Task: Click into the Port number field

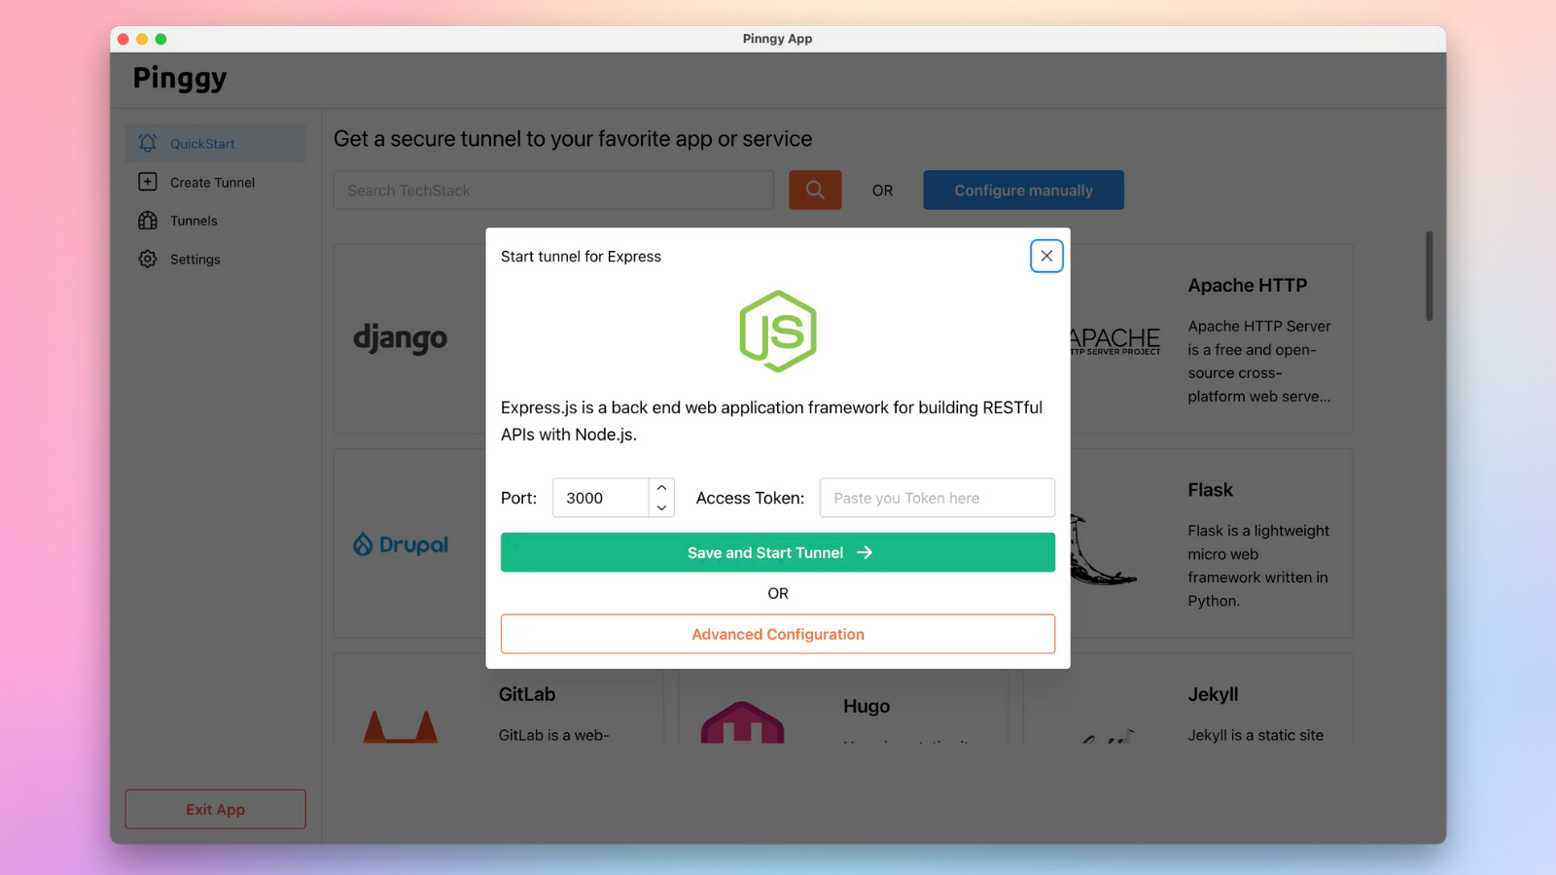Action: [601, 498]
